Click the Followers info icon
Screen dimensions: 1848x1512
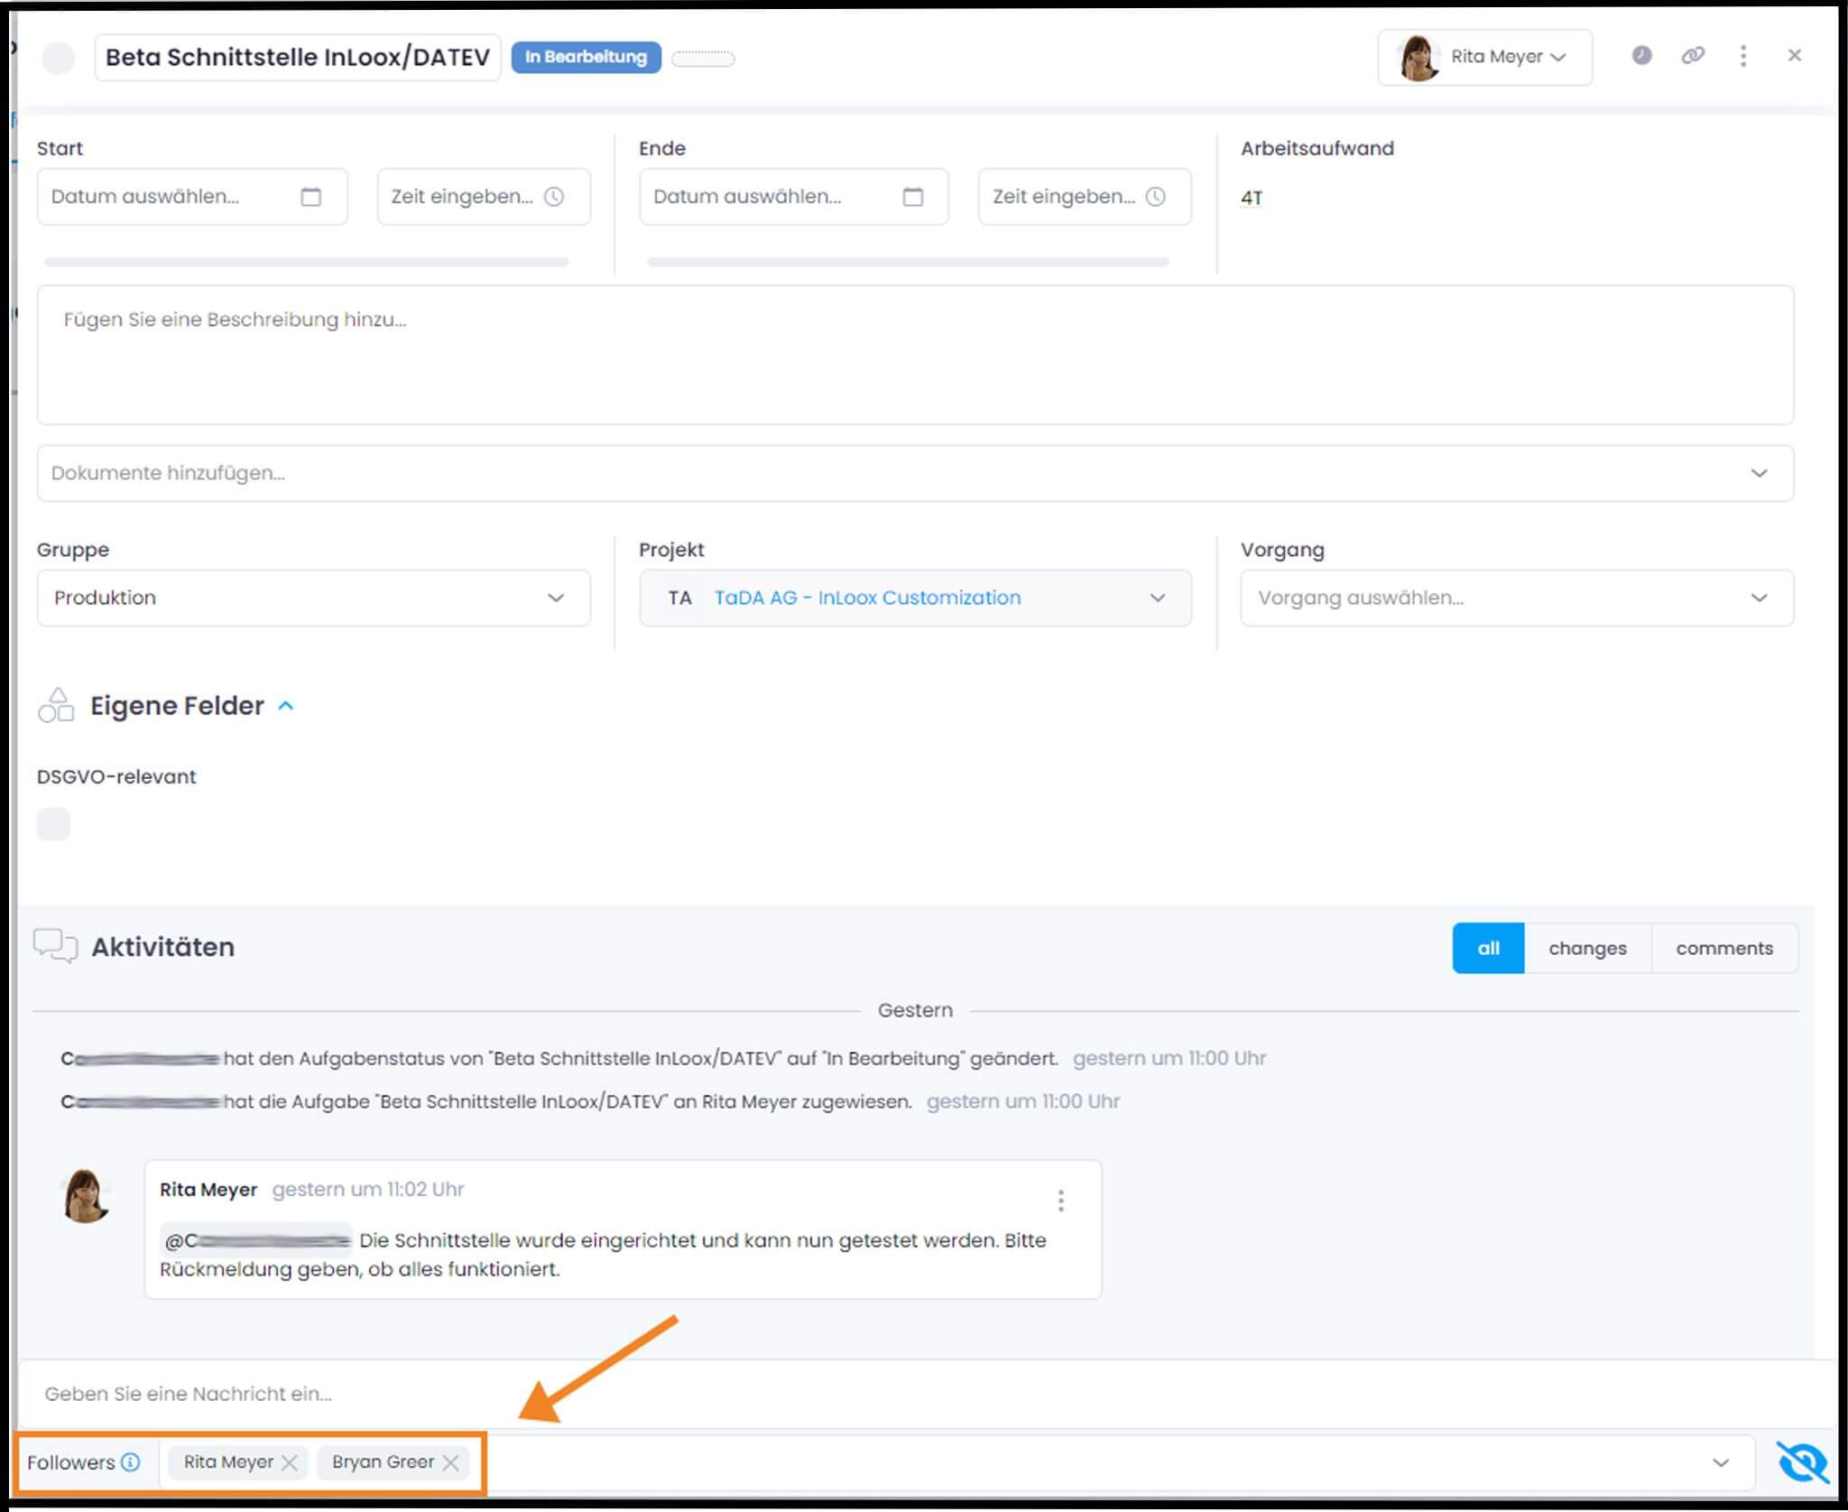pyautogui.click(x=131, y=1461)
